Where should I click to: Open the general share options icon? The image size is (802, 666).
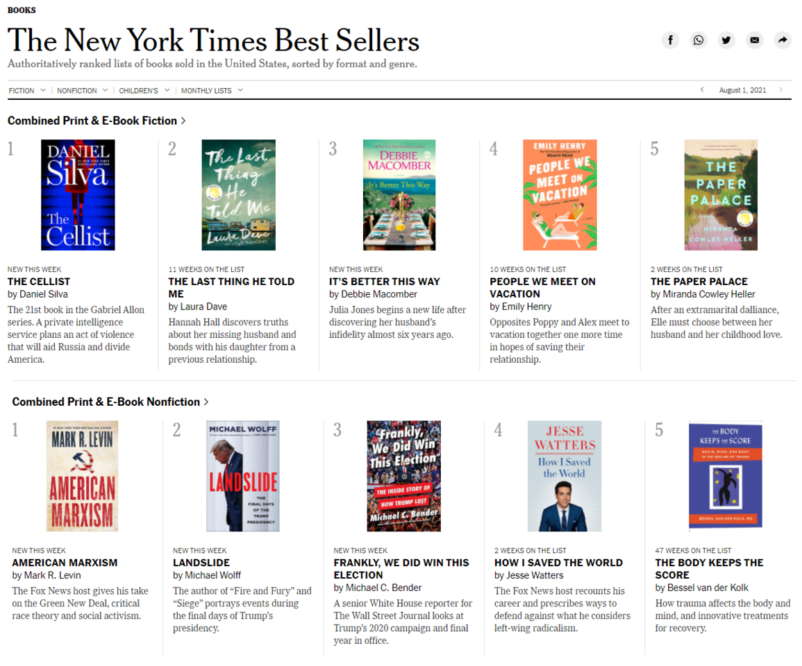pyautogui.click(x=783, y=40)
